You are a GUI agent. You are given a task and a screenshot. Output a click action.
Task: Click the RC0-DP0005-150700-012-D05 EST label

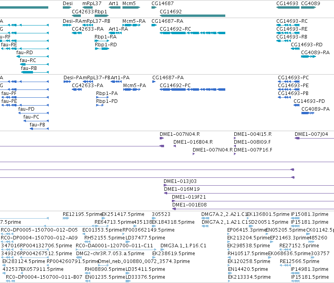(x=39, y=230)
